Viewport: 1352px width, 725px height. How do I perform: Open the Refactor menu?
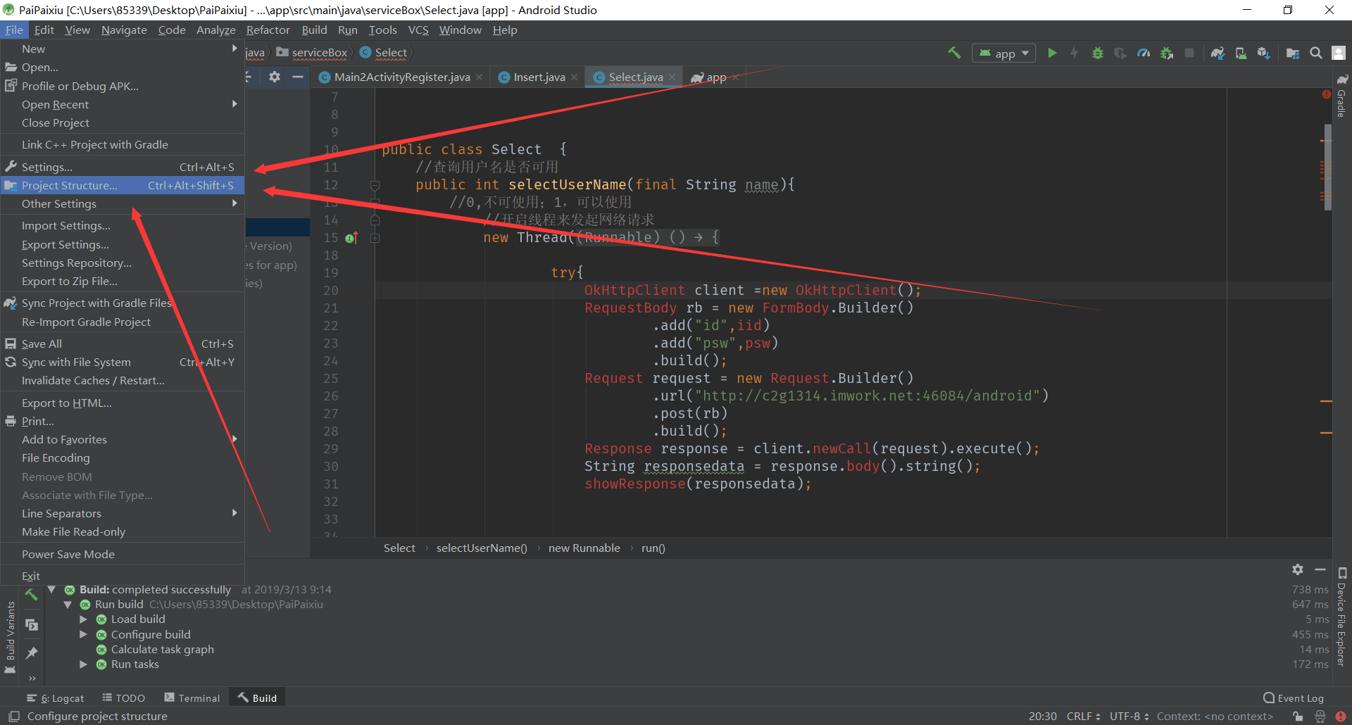pyautogui.click(x=268, y=30)
